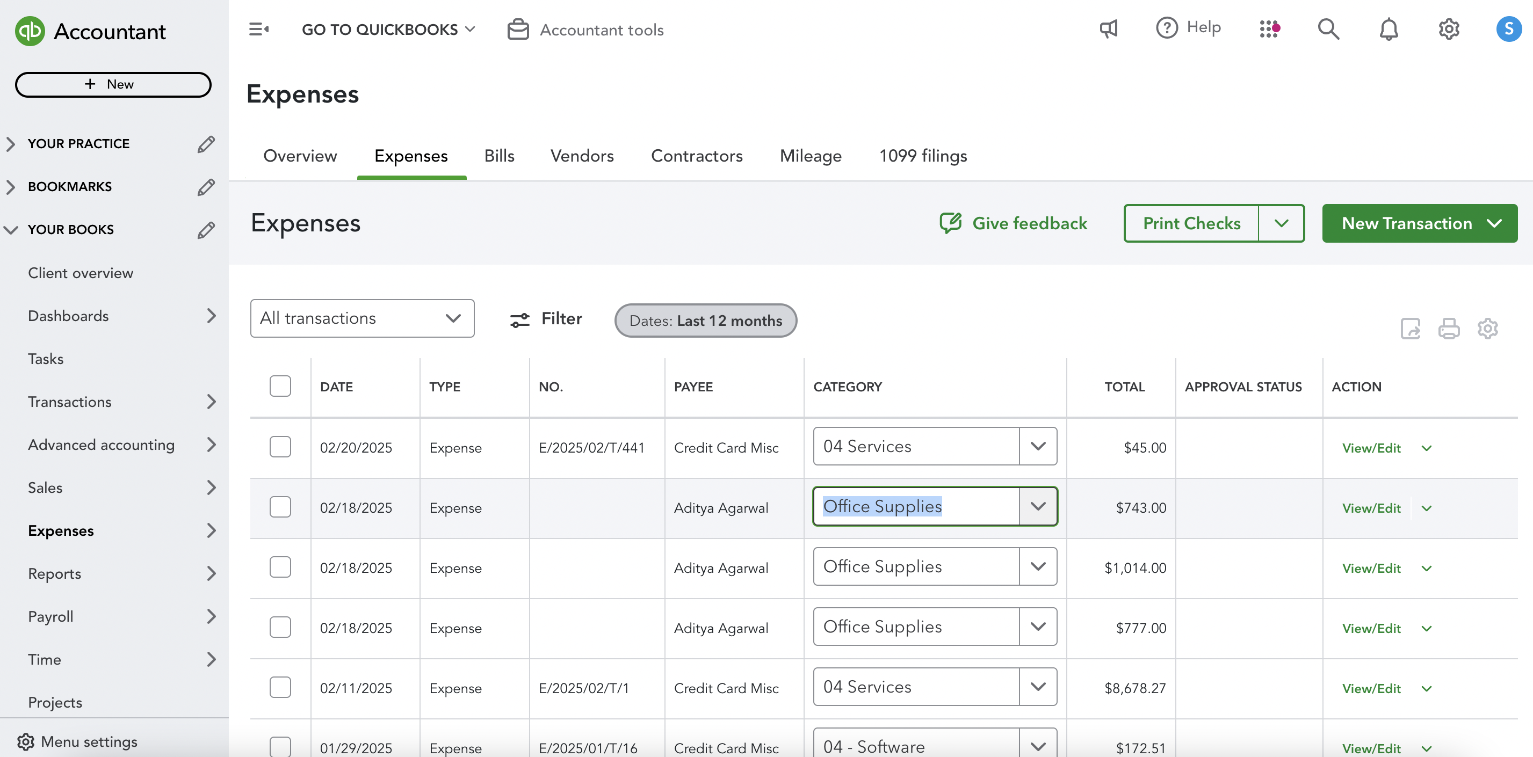The width and height of the screenshot is (1533, 757).
Task: Open the category dropdown for the $1,014.00 expense
Action: click(x=1037, y=567)
